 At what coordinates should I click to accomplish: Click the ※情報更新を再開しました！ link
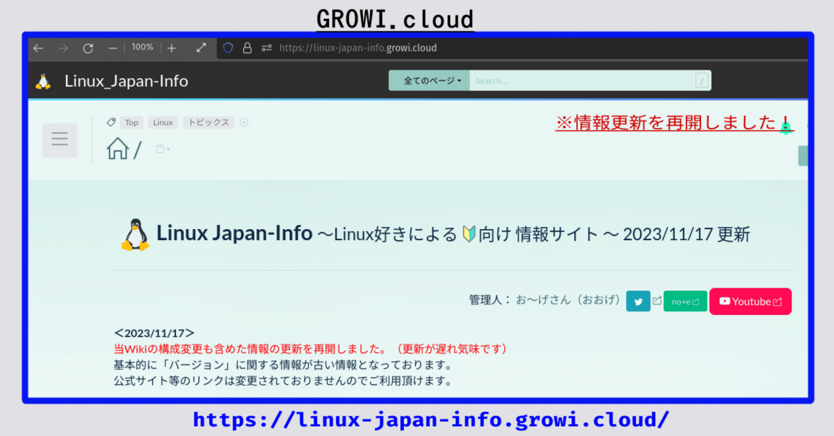[674, 123]
